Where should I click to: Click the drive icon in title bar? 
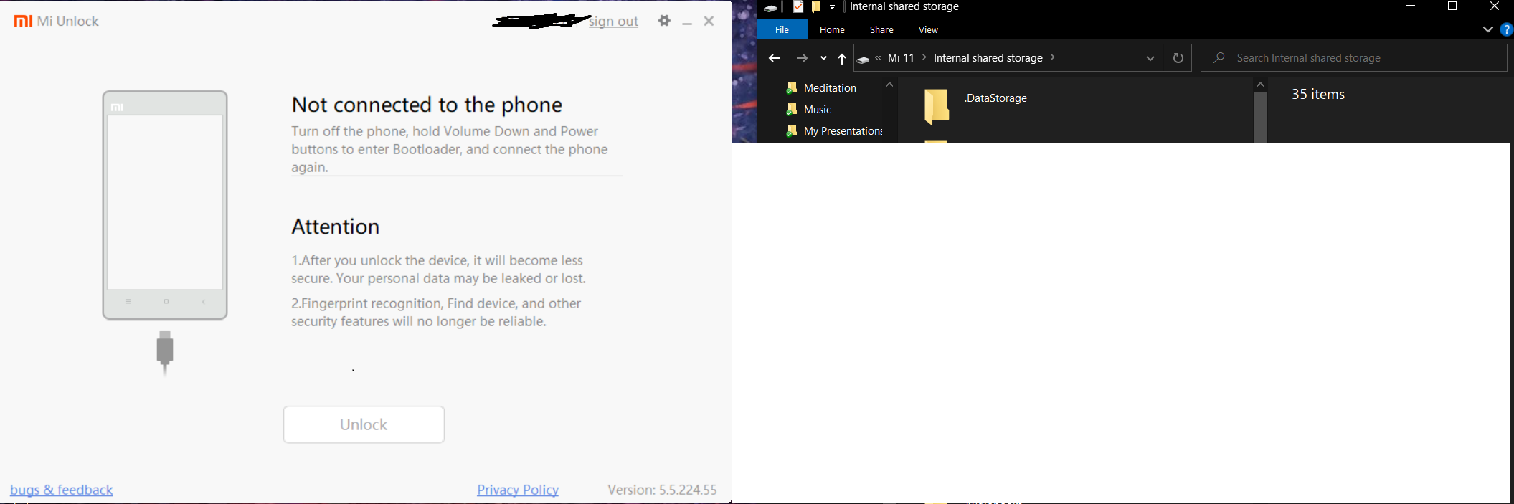tap(770, 8)
